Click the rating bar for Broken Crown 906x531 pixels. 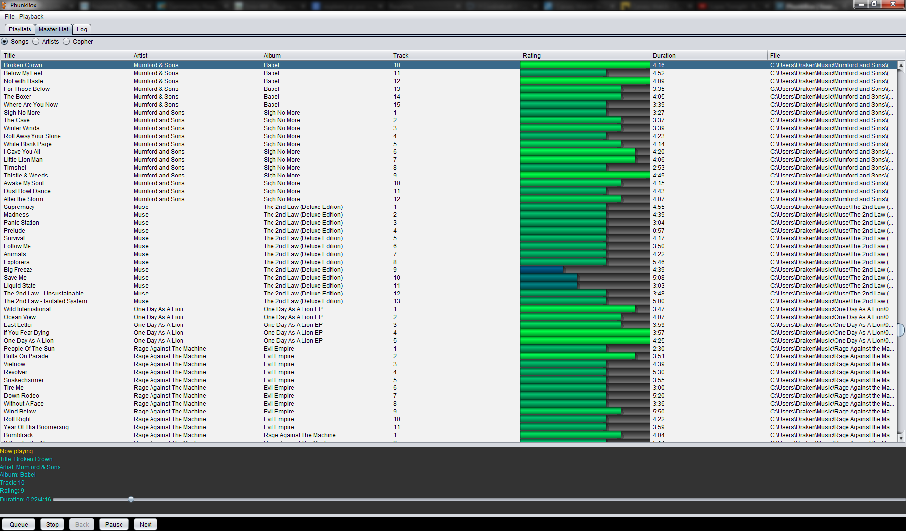[585, 65]
